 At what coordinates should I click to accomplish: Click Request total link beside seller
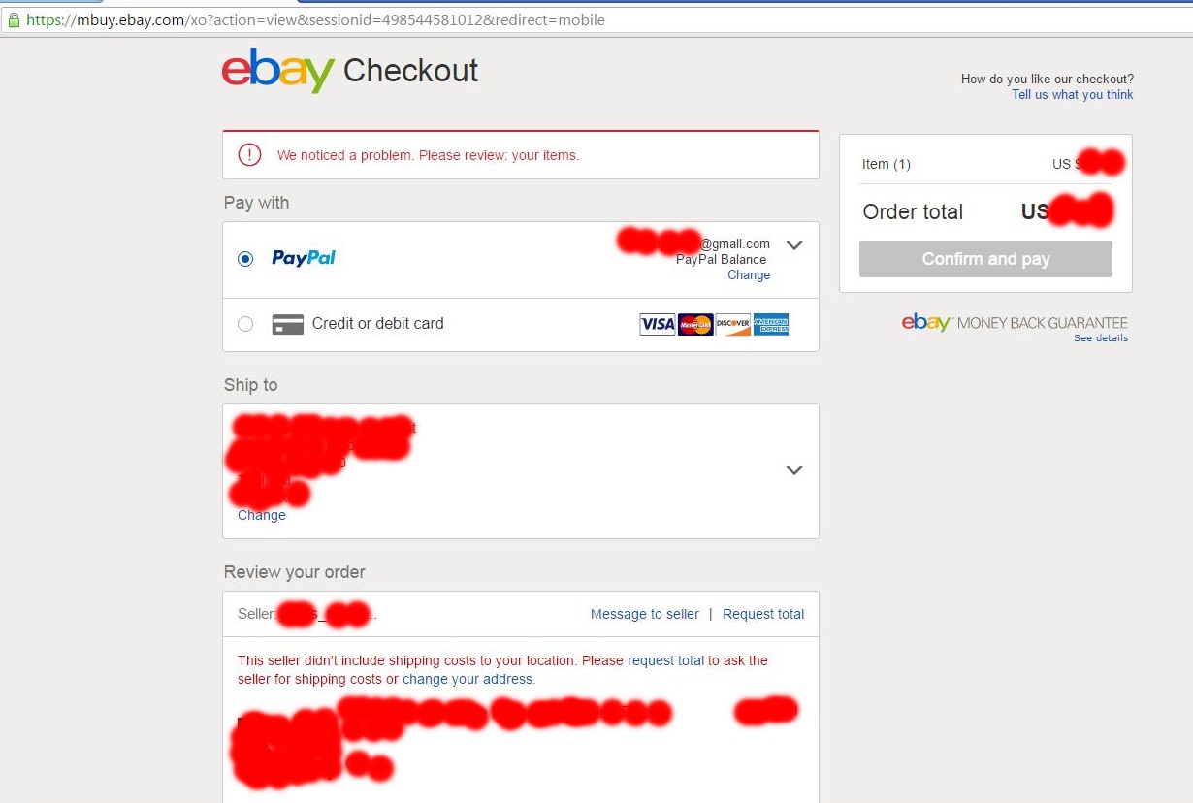pos(763,614)
